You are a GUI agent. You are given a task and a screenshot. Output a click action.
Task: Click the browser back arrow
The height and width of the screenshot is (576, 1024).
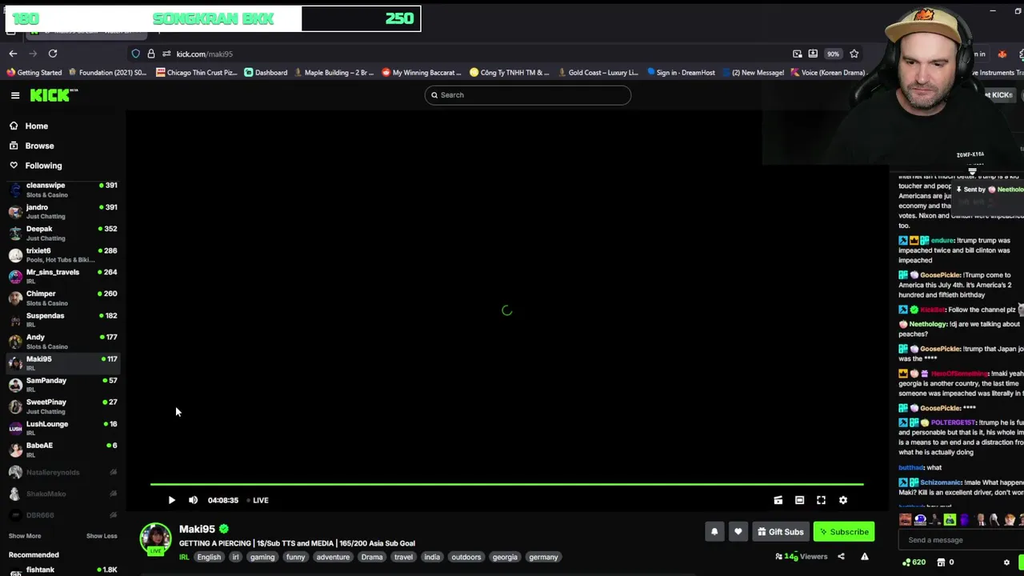coord(13,54)
